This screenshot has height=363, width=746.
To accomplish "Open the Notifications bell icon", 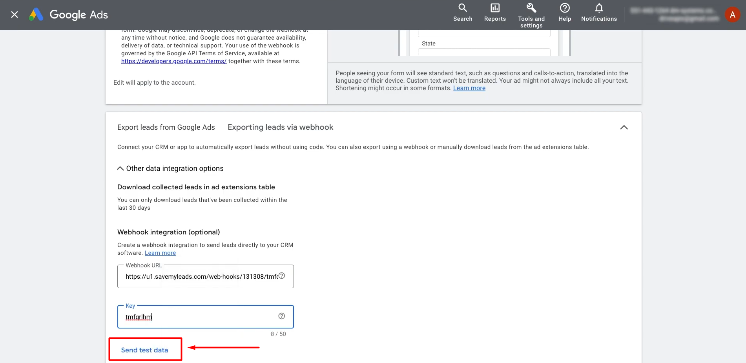I will [x=599, y=8].
